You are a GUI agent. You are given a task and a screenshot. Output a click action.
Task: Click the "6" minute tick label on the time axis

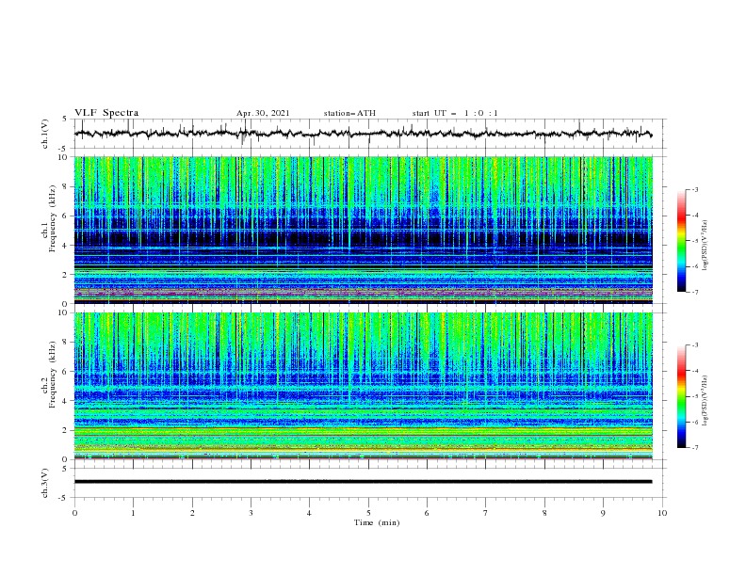427,513
